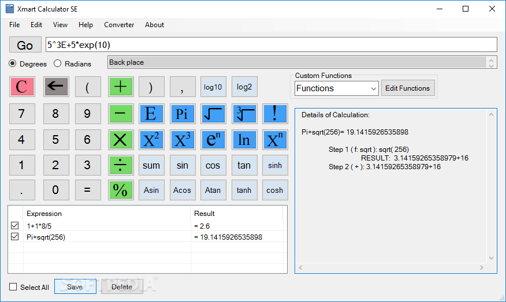Insert an opening parenthesis
The height and width of the screenshot is (302, 506).
(88, 87)
